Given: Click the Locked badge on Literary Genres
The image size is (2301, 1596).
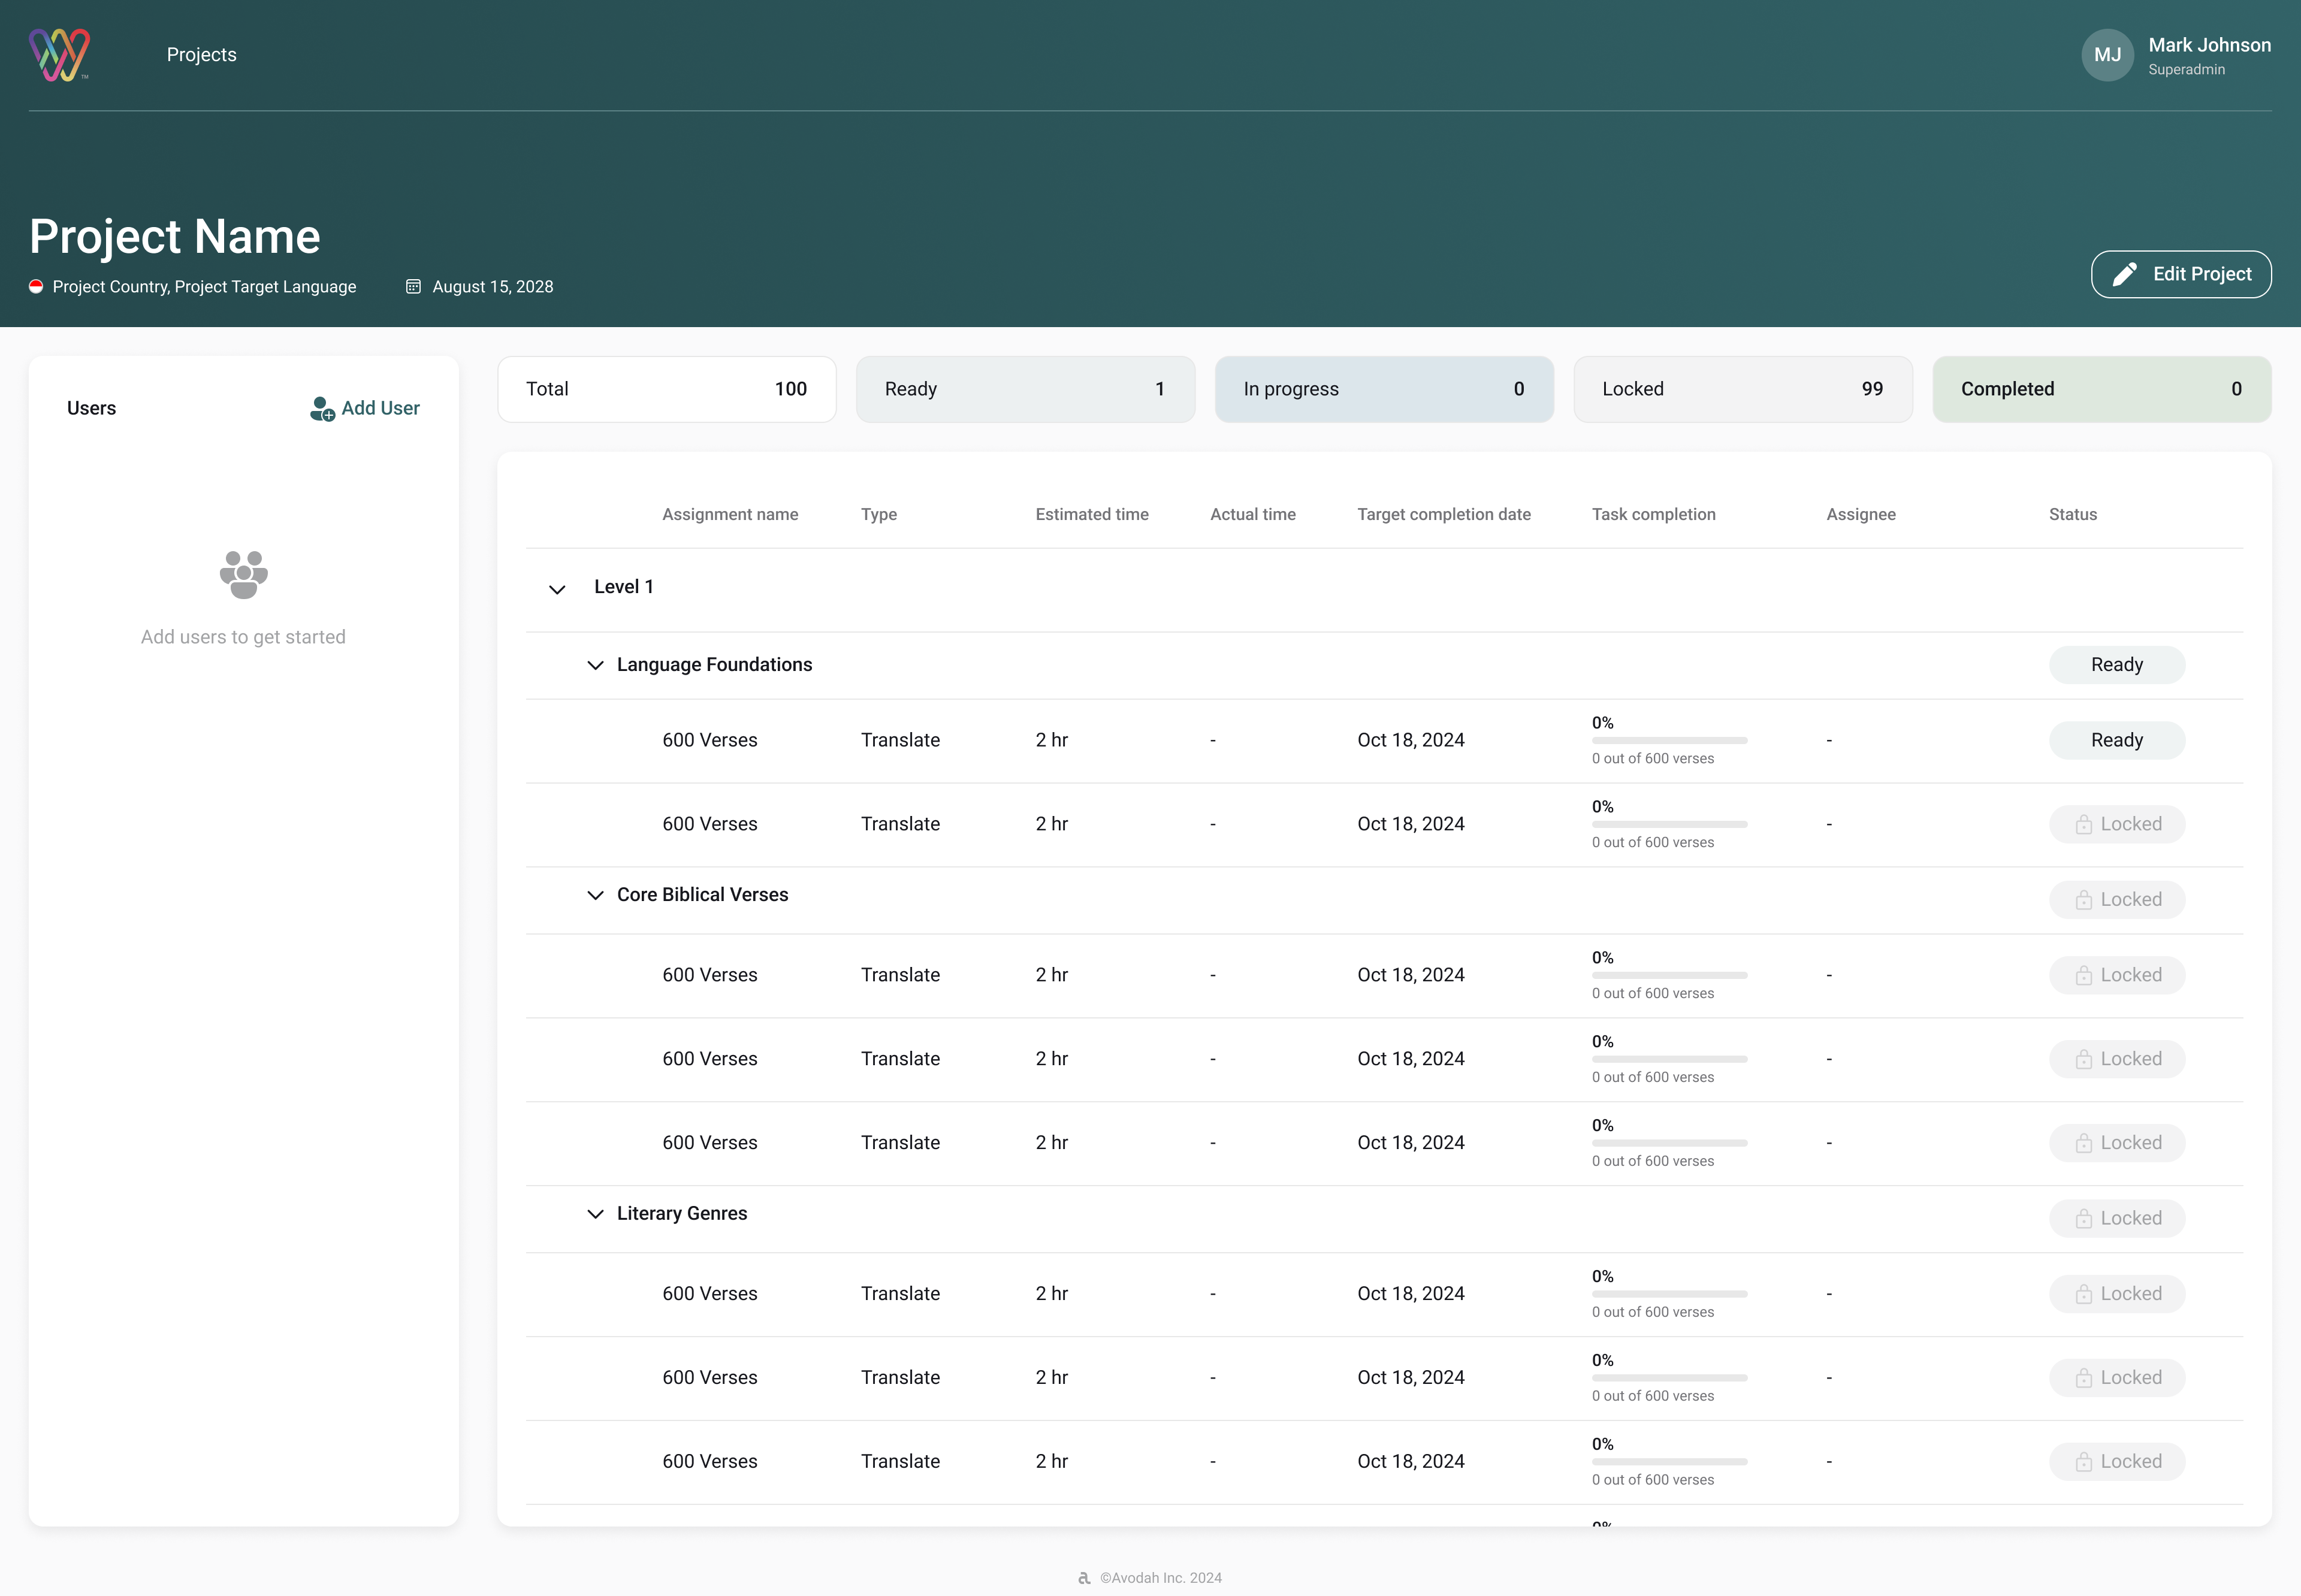Looking at the screenshot, I should (2117, 1218).
